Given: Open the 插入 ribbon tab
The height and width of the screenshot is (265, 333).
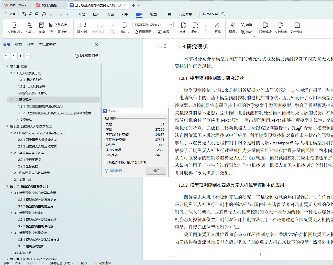Looking at the screenshot, I should (96, 14).
